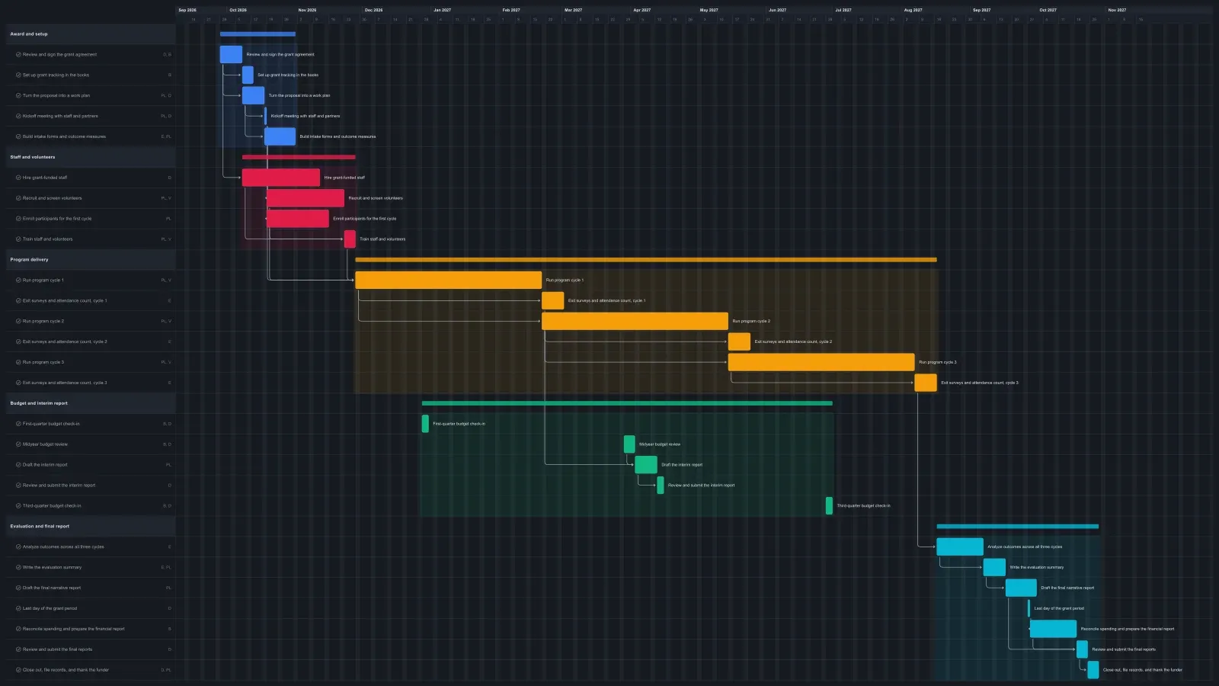Click check icon for Enroll participants for the first cycle
The image size is (1219, 686).
18,219
